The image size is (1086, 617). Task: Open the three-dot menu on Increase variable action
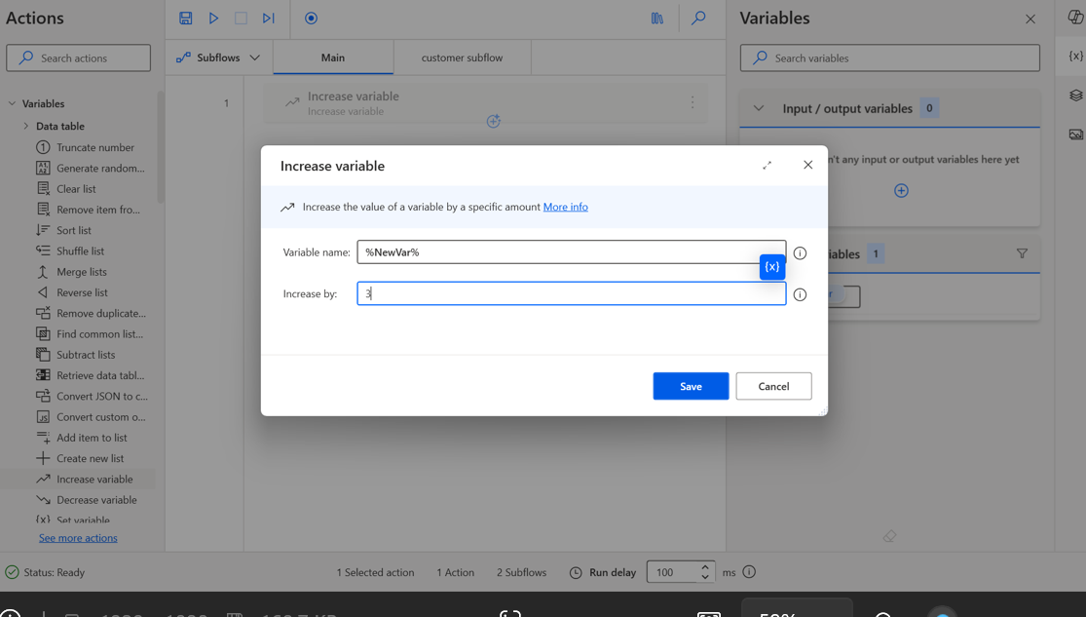coord(692,102)
